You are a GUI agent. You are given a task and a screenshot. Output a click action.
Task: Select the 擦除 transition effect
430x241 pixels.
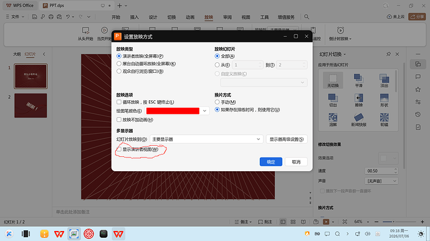point(359,100)
